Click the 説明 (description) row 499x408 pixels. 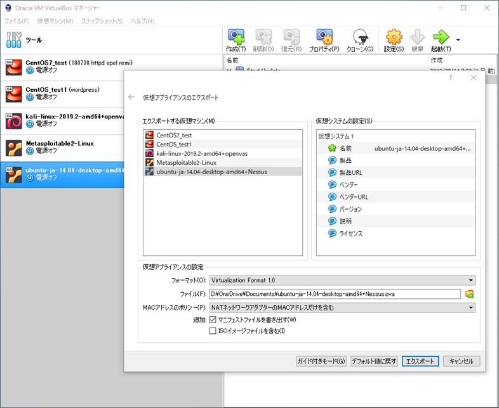coord(396,221)
